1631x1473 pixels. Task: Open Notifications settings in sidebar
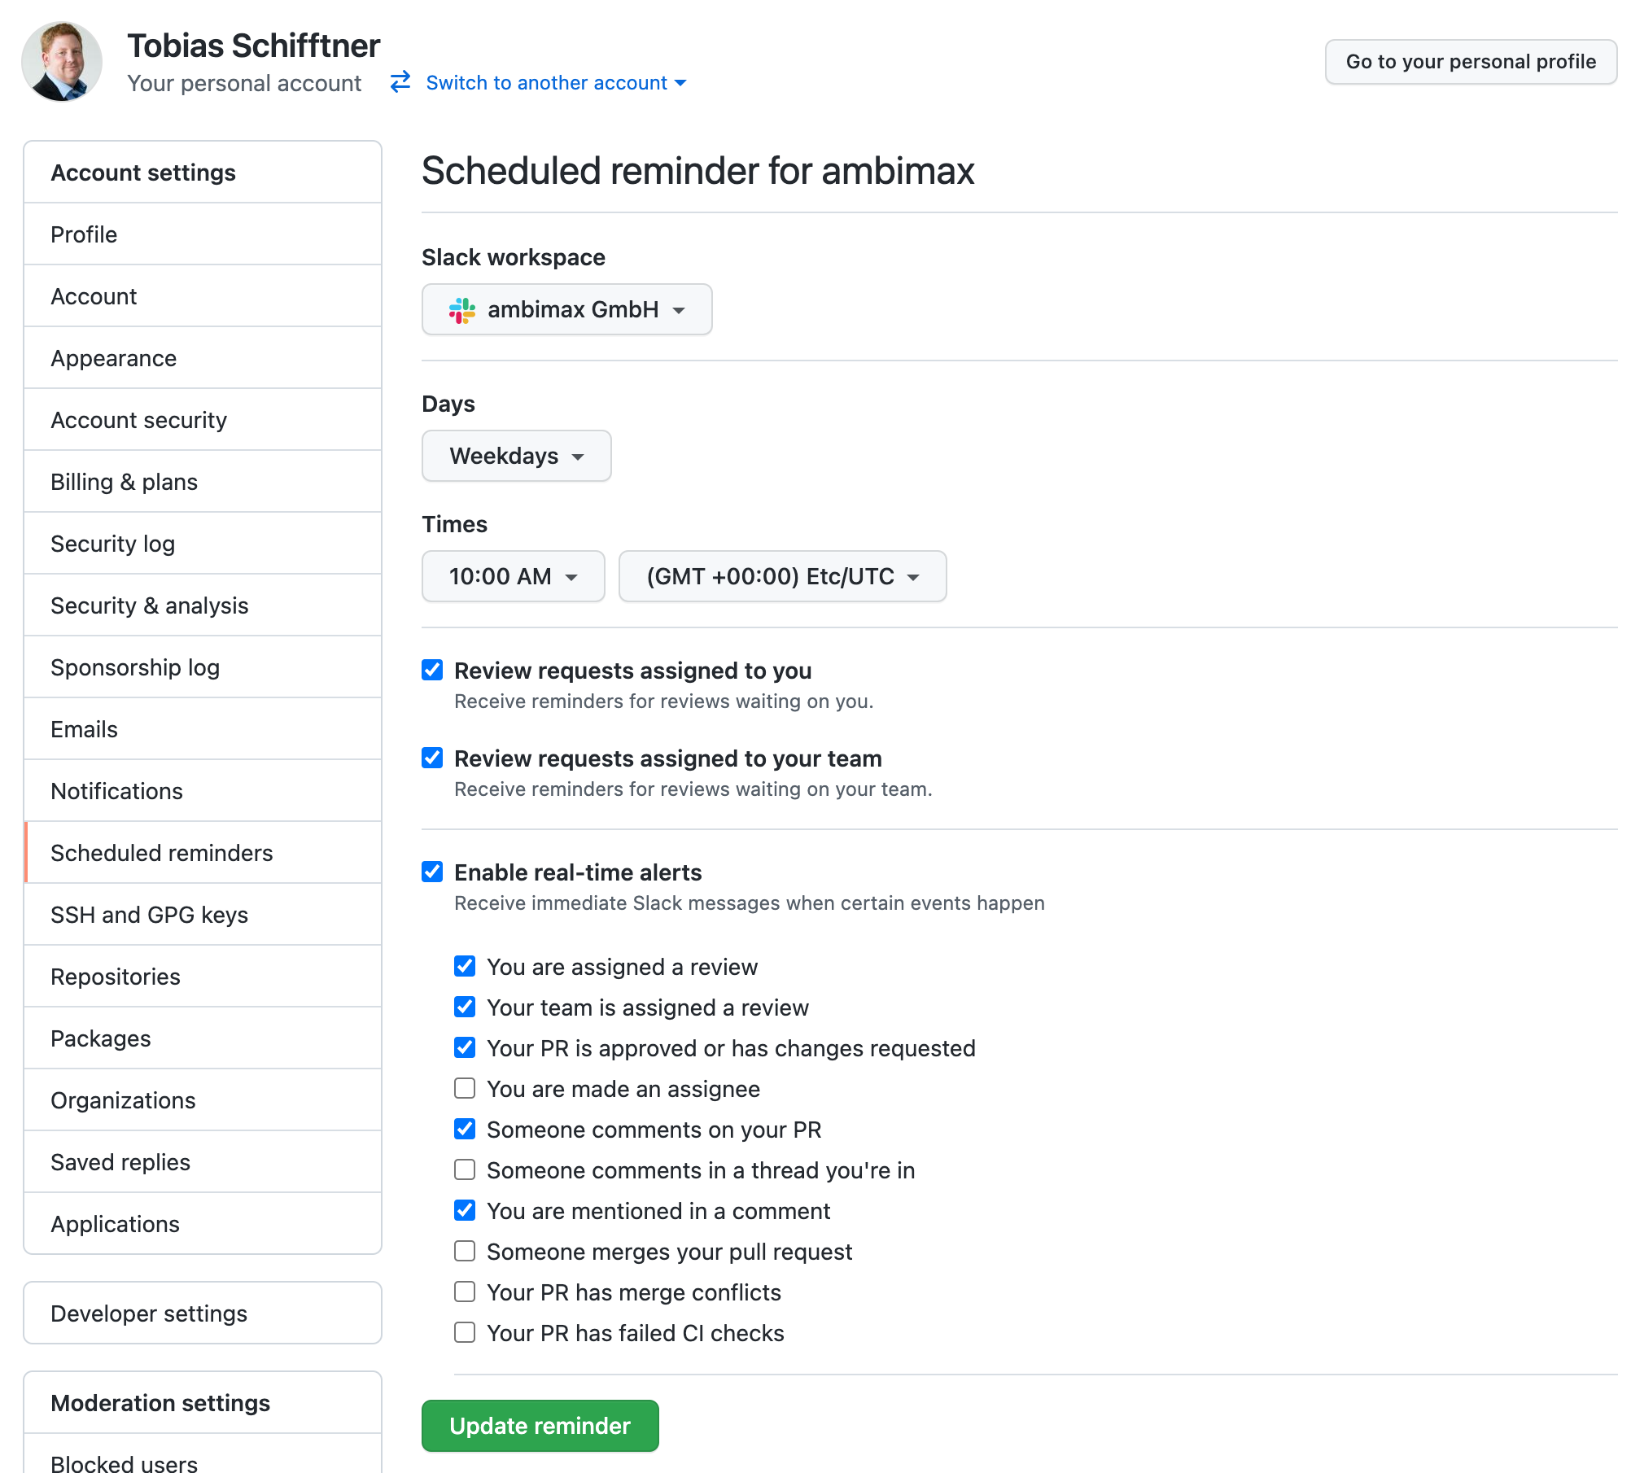point(117,791)
